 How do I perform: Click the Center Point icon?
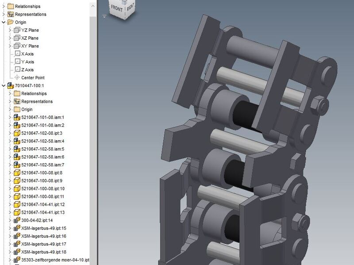(x=17, y=77)
